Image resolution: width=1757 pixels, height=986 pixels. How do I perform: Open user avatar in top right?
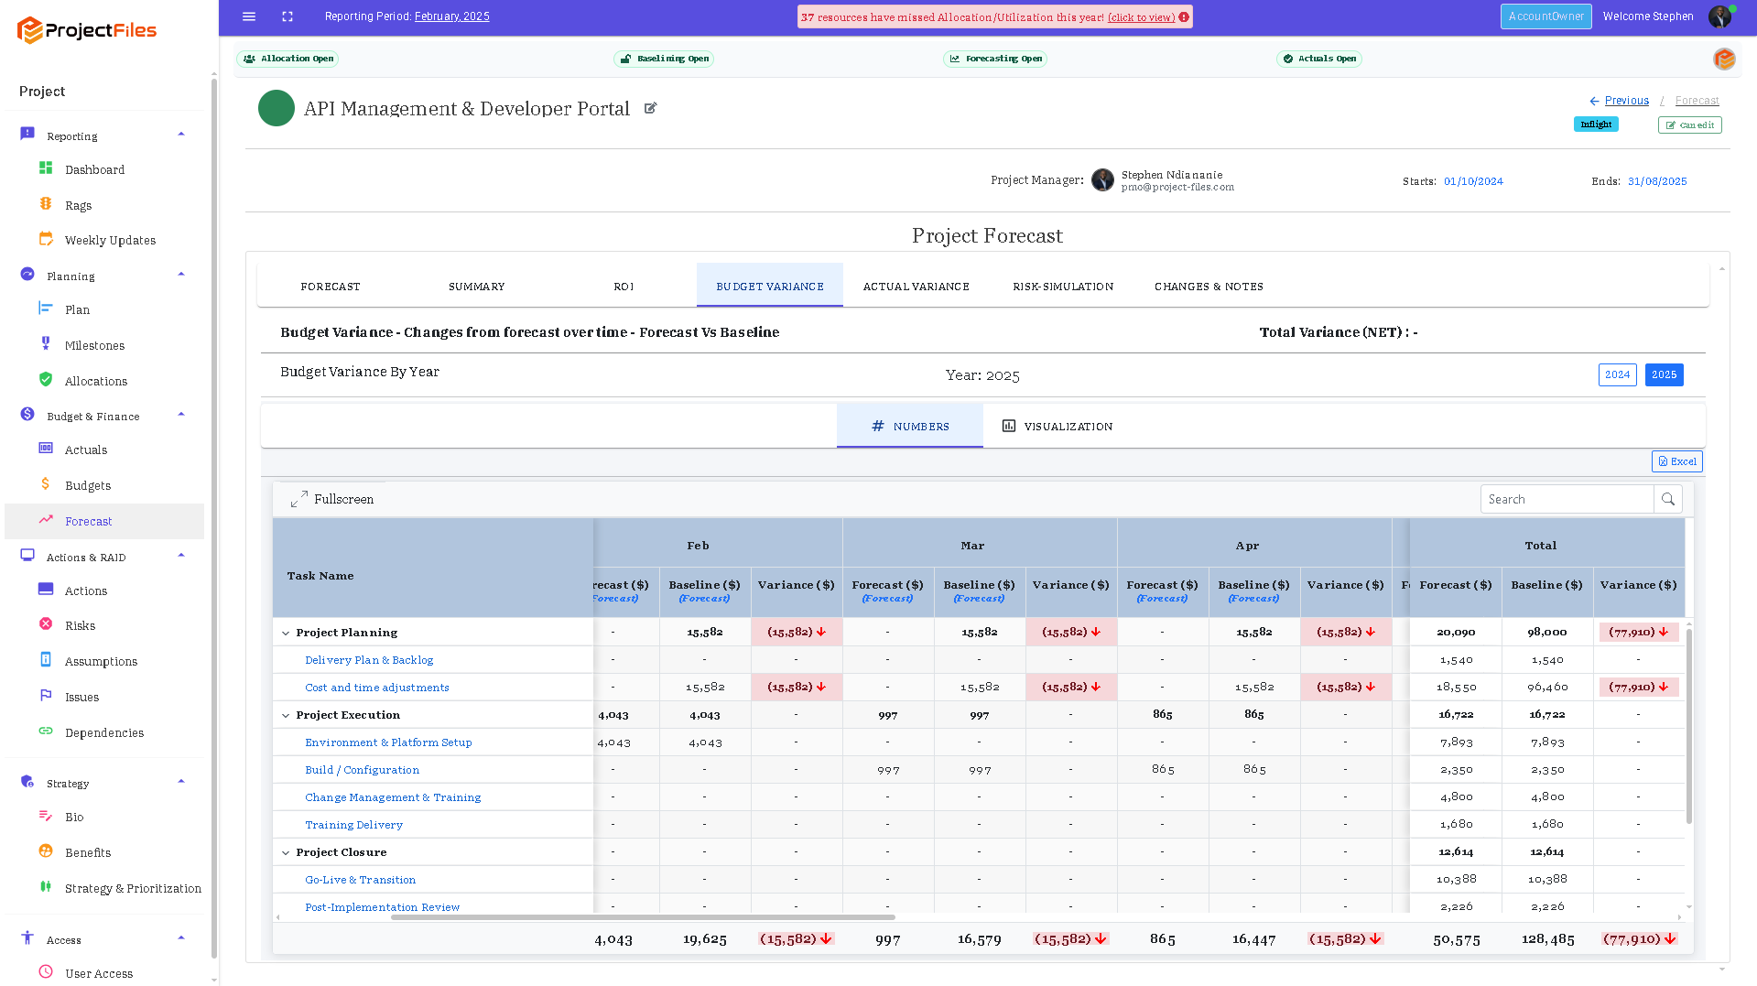(x=1720, y=16)
